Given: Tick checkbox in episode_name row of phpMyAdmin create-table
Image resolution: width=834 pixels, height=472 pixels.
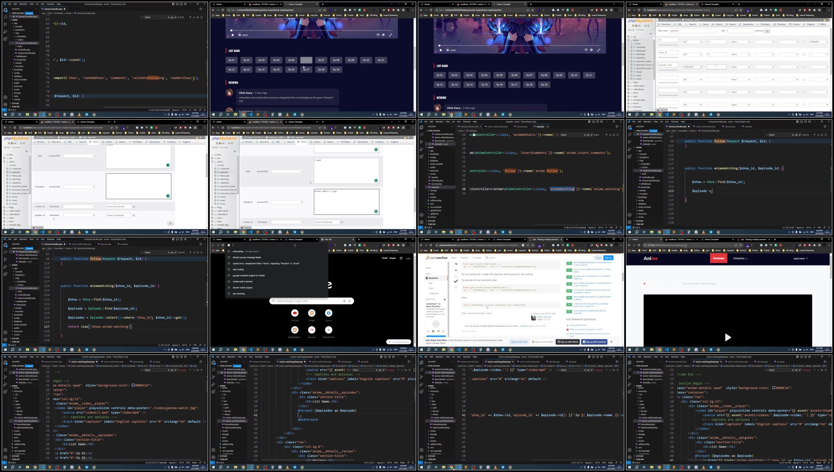Looking at the screenshot, I should (x=803, y=67).
